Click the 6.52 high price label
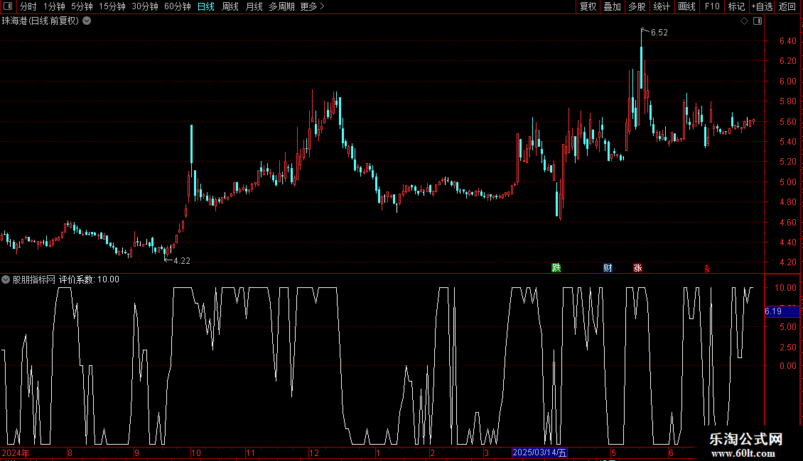The height and width of the screenshot is (461, 803). [659, 32]
